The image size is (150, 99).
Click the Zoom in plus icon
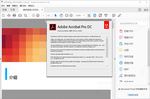(71, 15)
